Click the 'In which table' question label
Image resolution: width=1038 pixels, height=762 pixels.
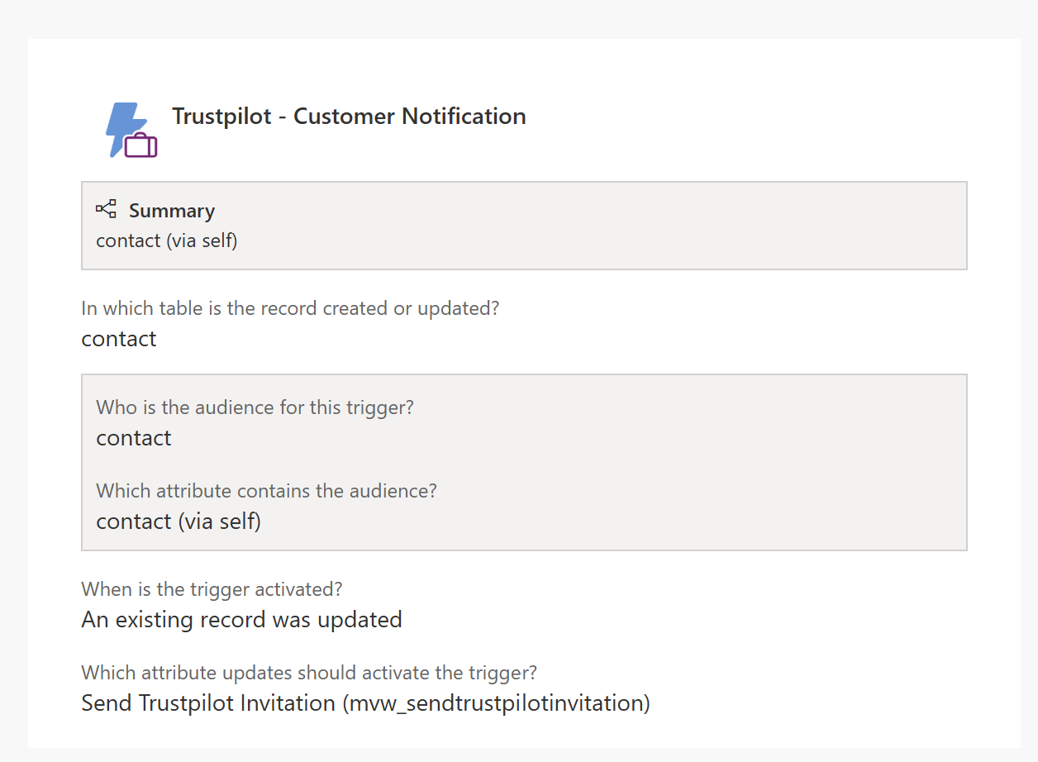(x=290, y=308)
